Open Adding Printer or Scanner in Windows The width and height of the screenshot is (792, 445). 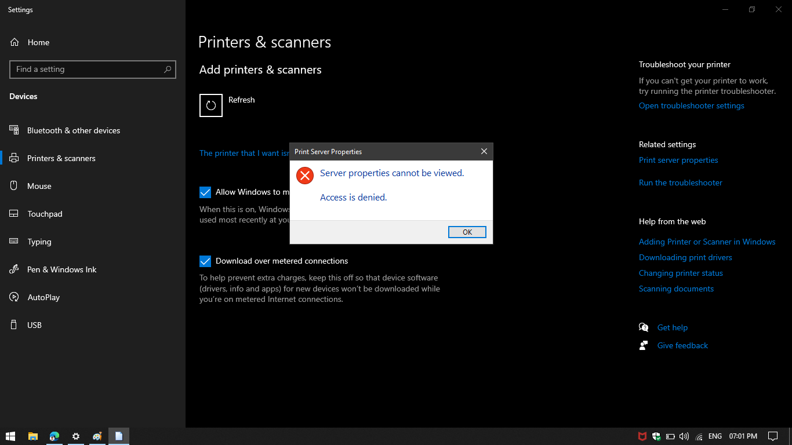707,242
